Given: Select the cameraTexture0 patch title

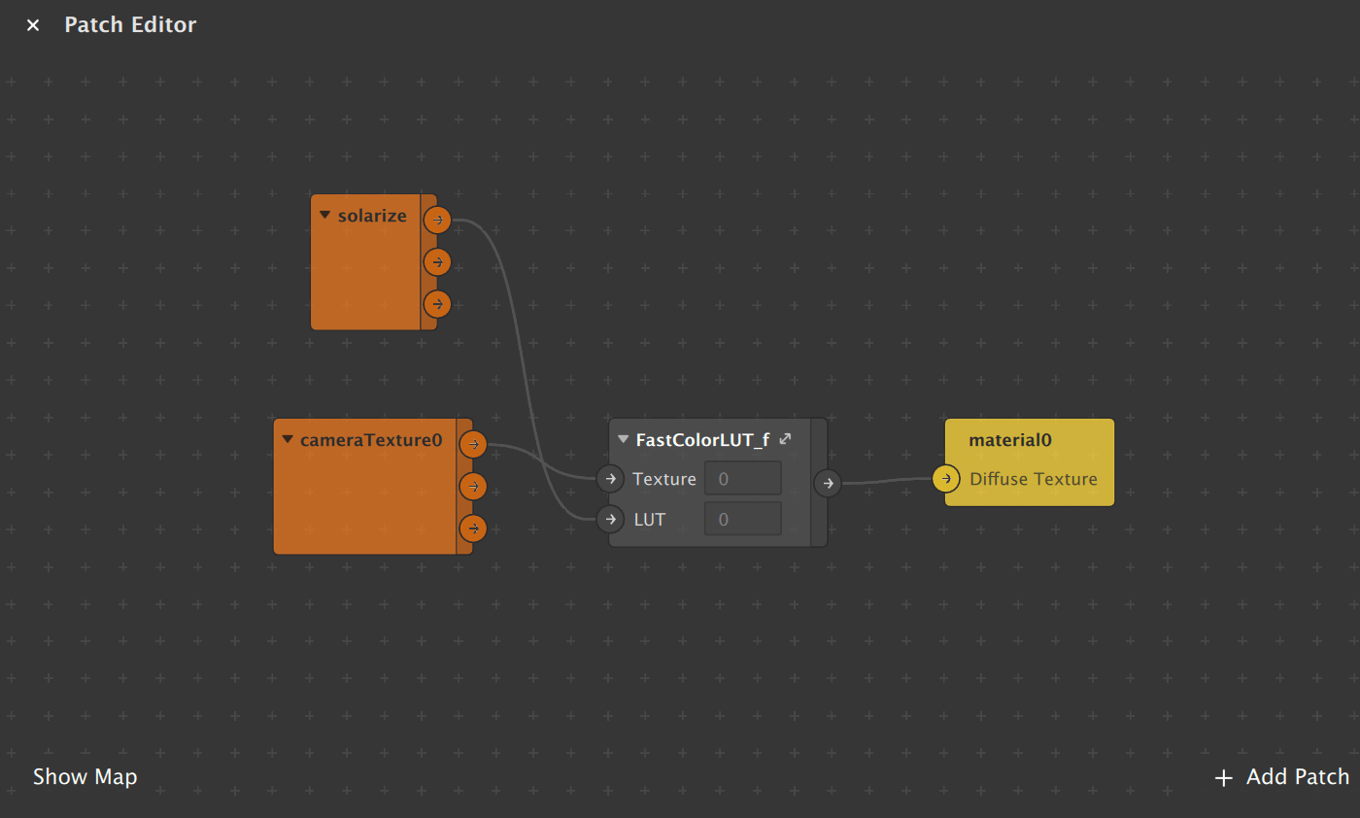Looking at the screenshot, I should tap(371, 440).
